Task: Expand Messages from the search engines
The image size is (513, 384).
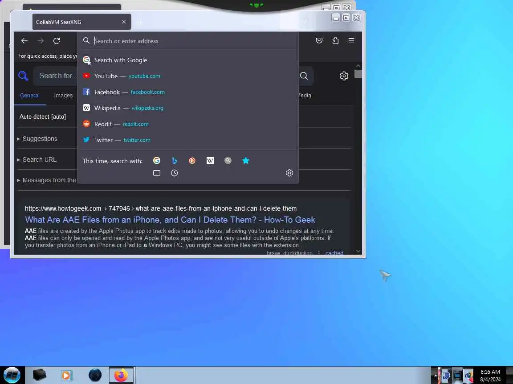Action: (46, 180)
